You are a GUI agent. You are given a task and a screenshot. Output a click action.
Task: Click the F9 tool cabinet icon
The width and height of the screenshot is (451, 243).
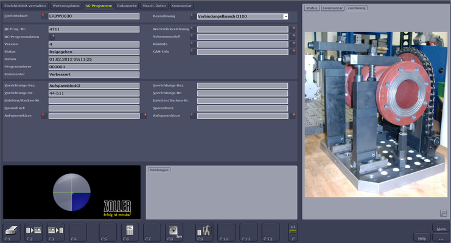[205, 232]
